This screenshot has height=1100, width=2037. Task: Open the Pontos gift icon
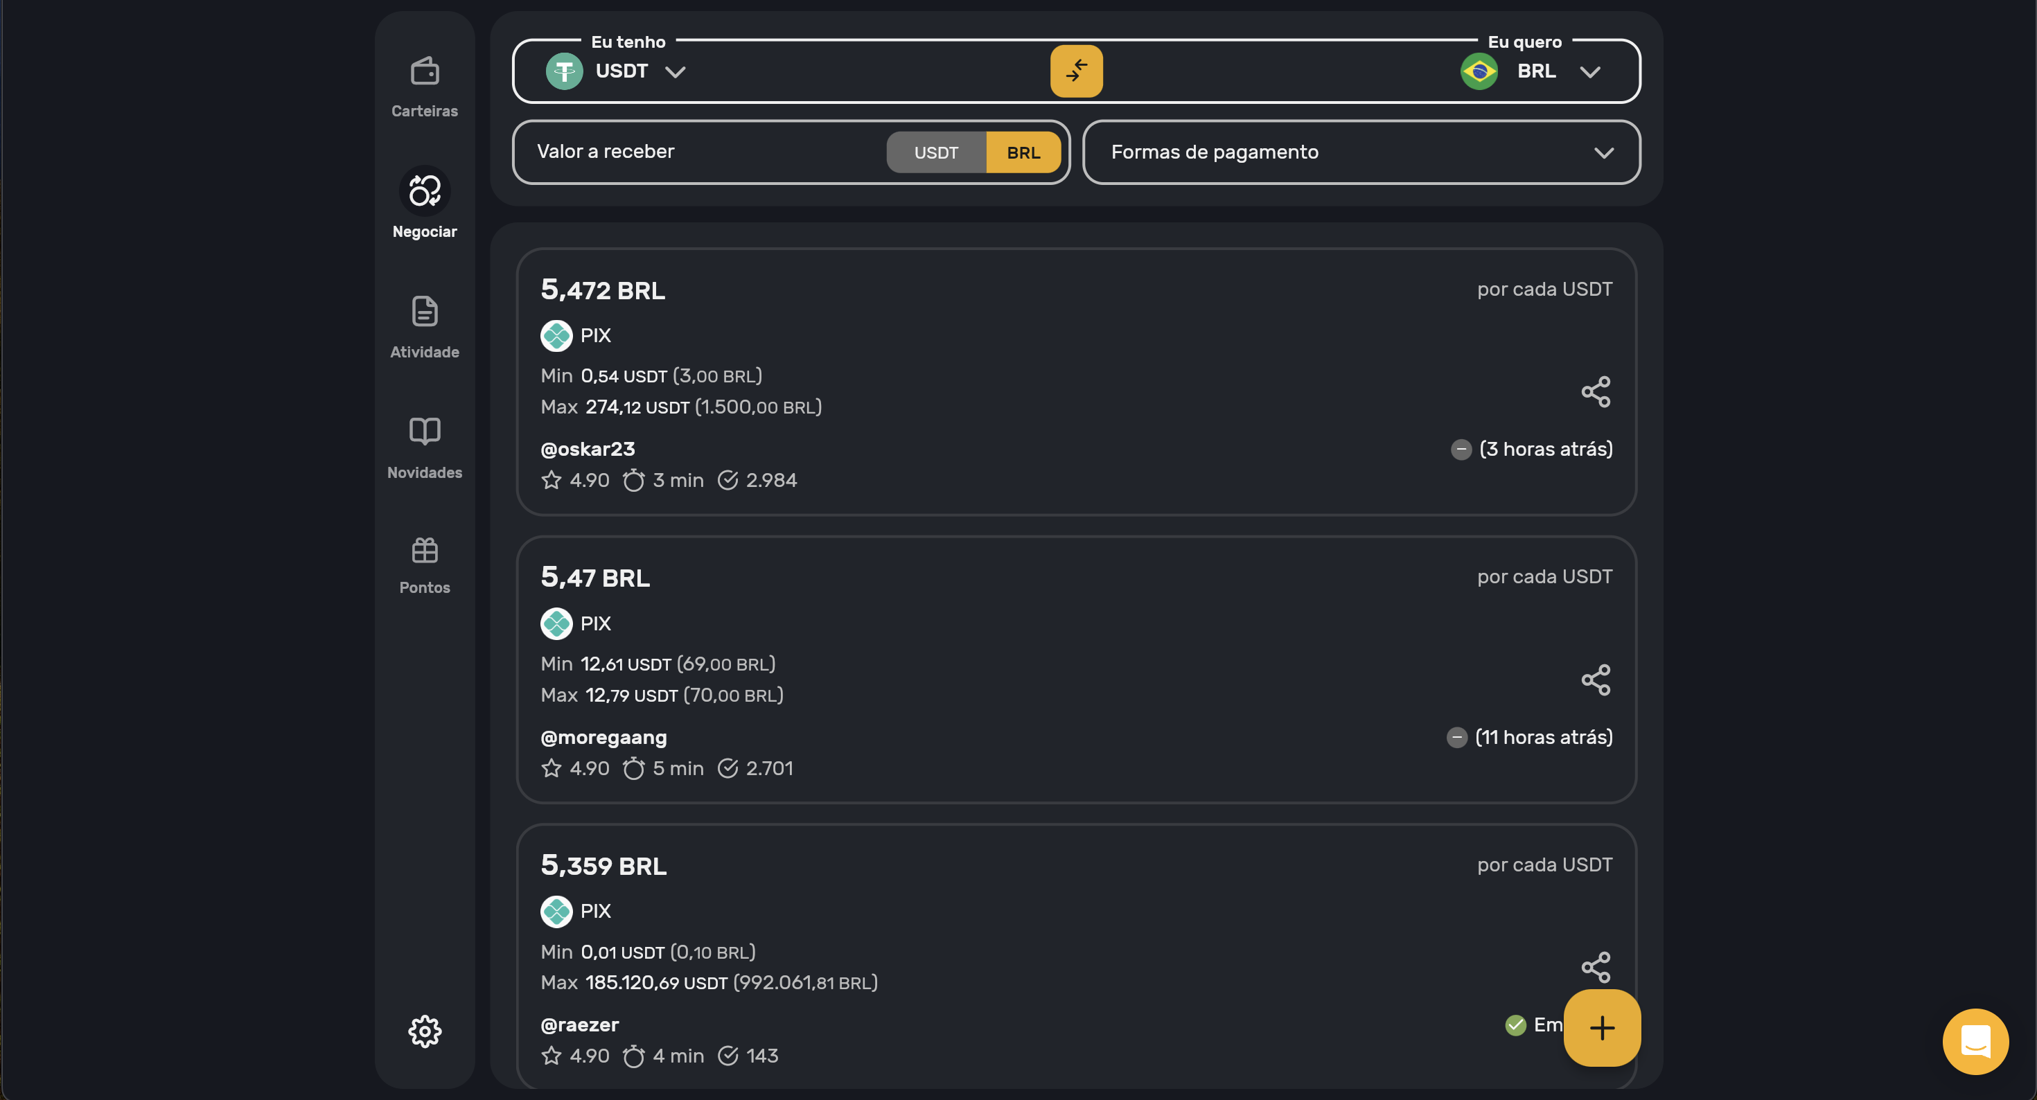(x=425, y=564)
